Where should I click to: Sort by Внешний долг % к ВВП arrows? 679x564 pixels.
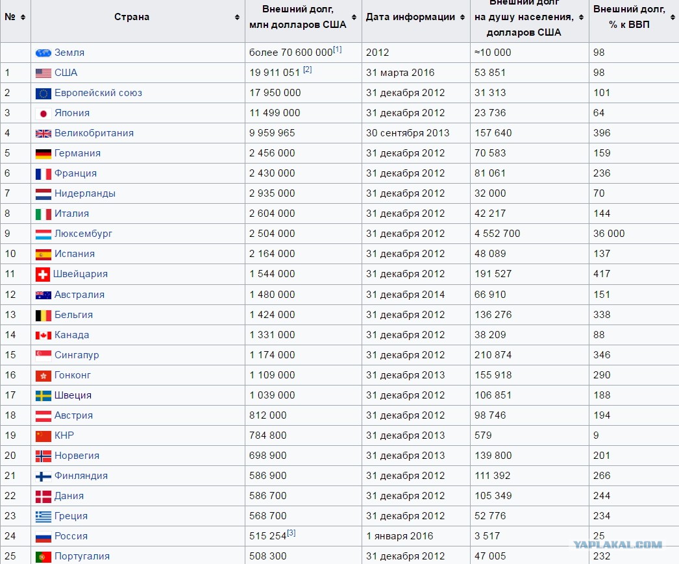(x=673, y=18)
